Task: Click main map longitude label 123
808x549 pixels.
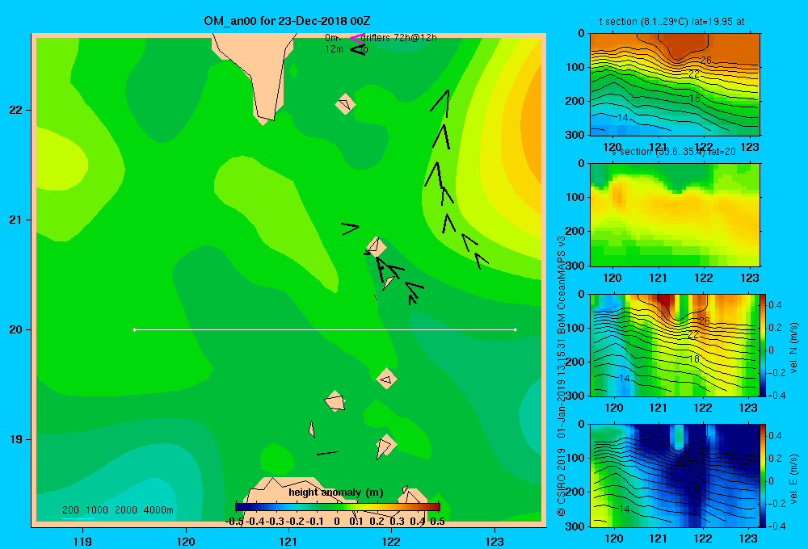Action: pos(494,541)
